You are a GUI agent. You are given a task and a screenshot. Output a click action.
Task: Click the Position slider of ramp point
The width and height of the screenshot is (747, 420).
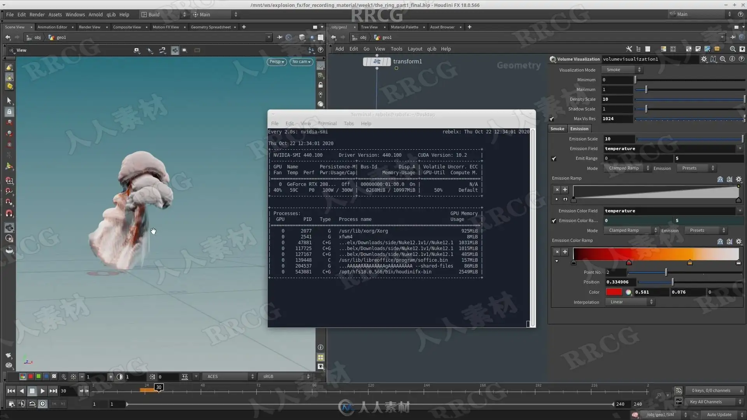(690, 282)
